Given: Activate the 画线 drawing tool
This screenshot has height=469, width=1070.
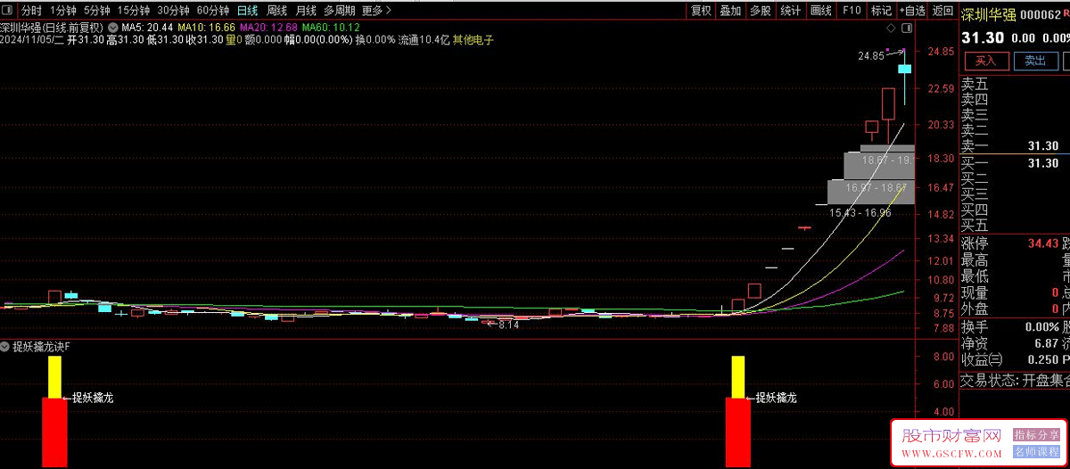Looking at the screenshot, I should (820, 11).
